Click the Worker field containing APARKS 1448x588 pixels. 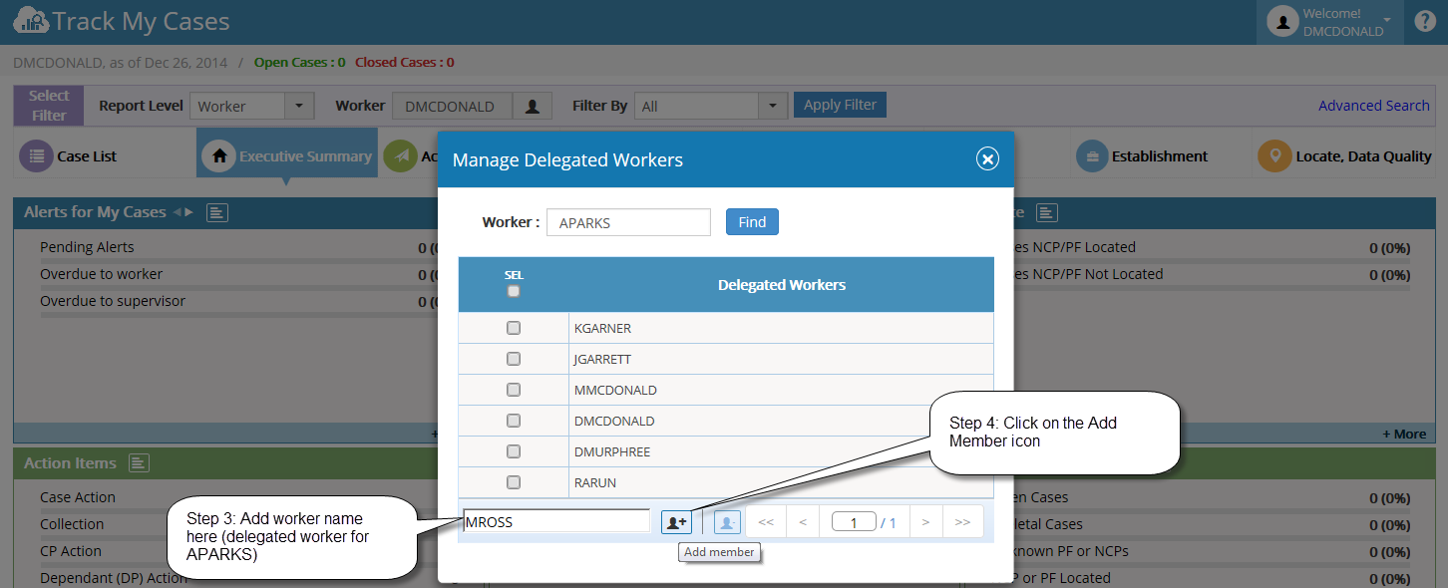pyautogui.click(x=628, y=222)
